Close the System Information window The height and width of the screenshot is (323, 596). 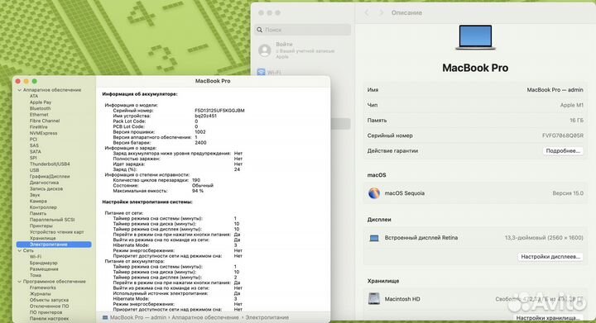click(18, 81)
